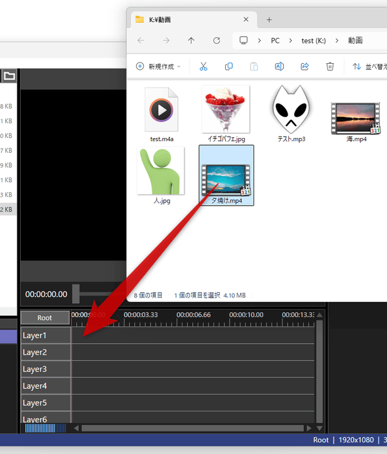The image size is (387, 454).
Task: Click the timeline ruler at 00:00:10.00
Action: coord(246,315)
